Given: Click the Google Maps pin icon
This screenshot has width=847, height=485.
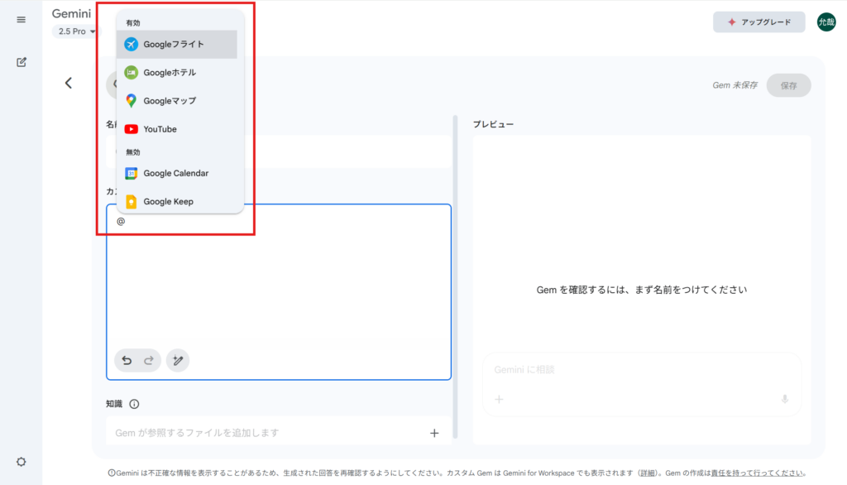Looking at the screenshot, I should [x=132, y=101].
